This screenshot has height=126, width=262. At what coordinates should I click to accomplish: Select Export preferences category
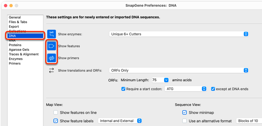(26, 27)
